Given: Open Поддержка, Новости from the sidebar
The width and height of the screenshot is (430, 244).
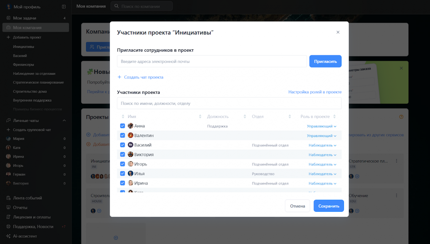Looking at the screenshot, I should coord(9,226).
